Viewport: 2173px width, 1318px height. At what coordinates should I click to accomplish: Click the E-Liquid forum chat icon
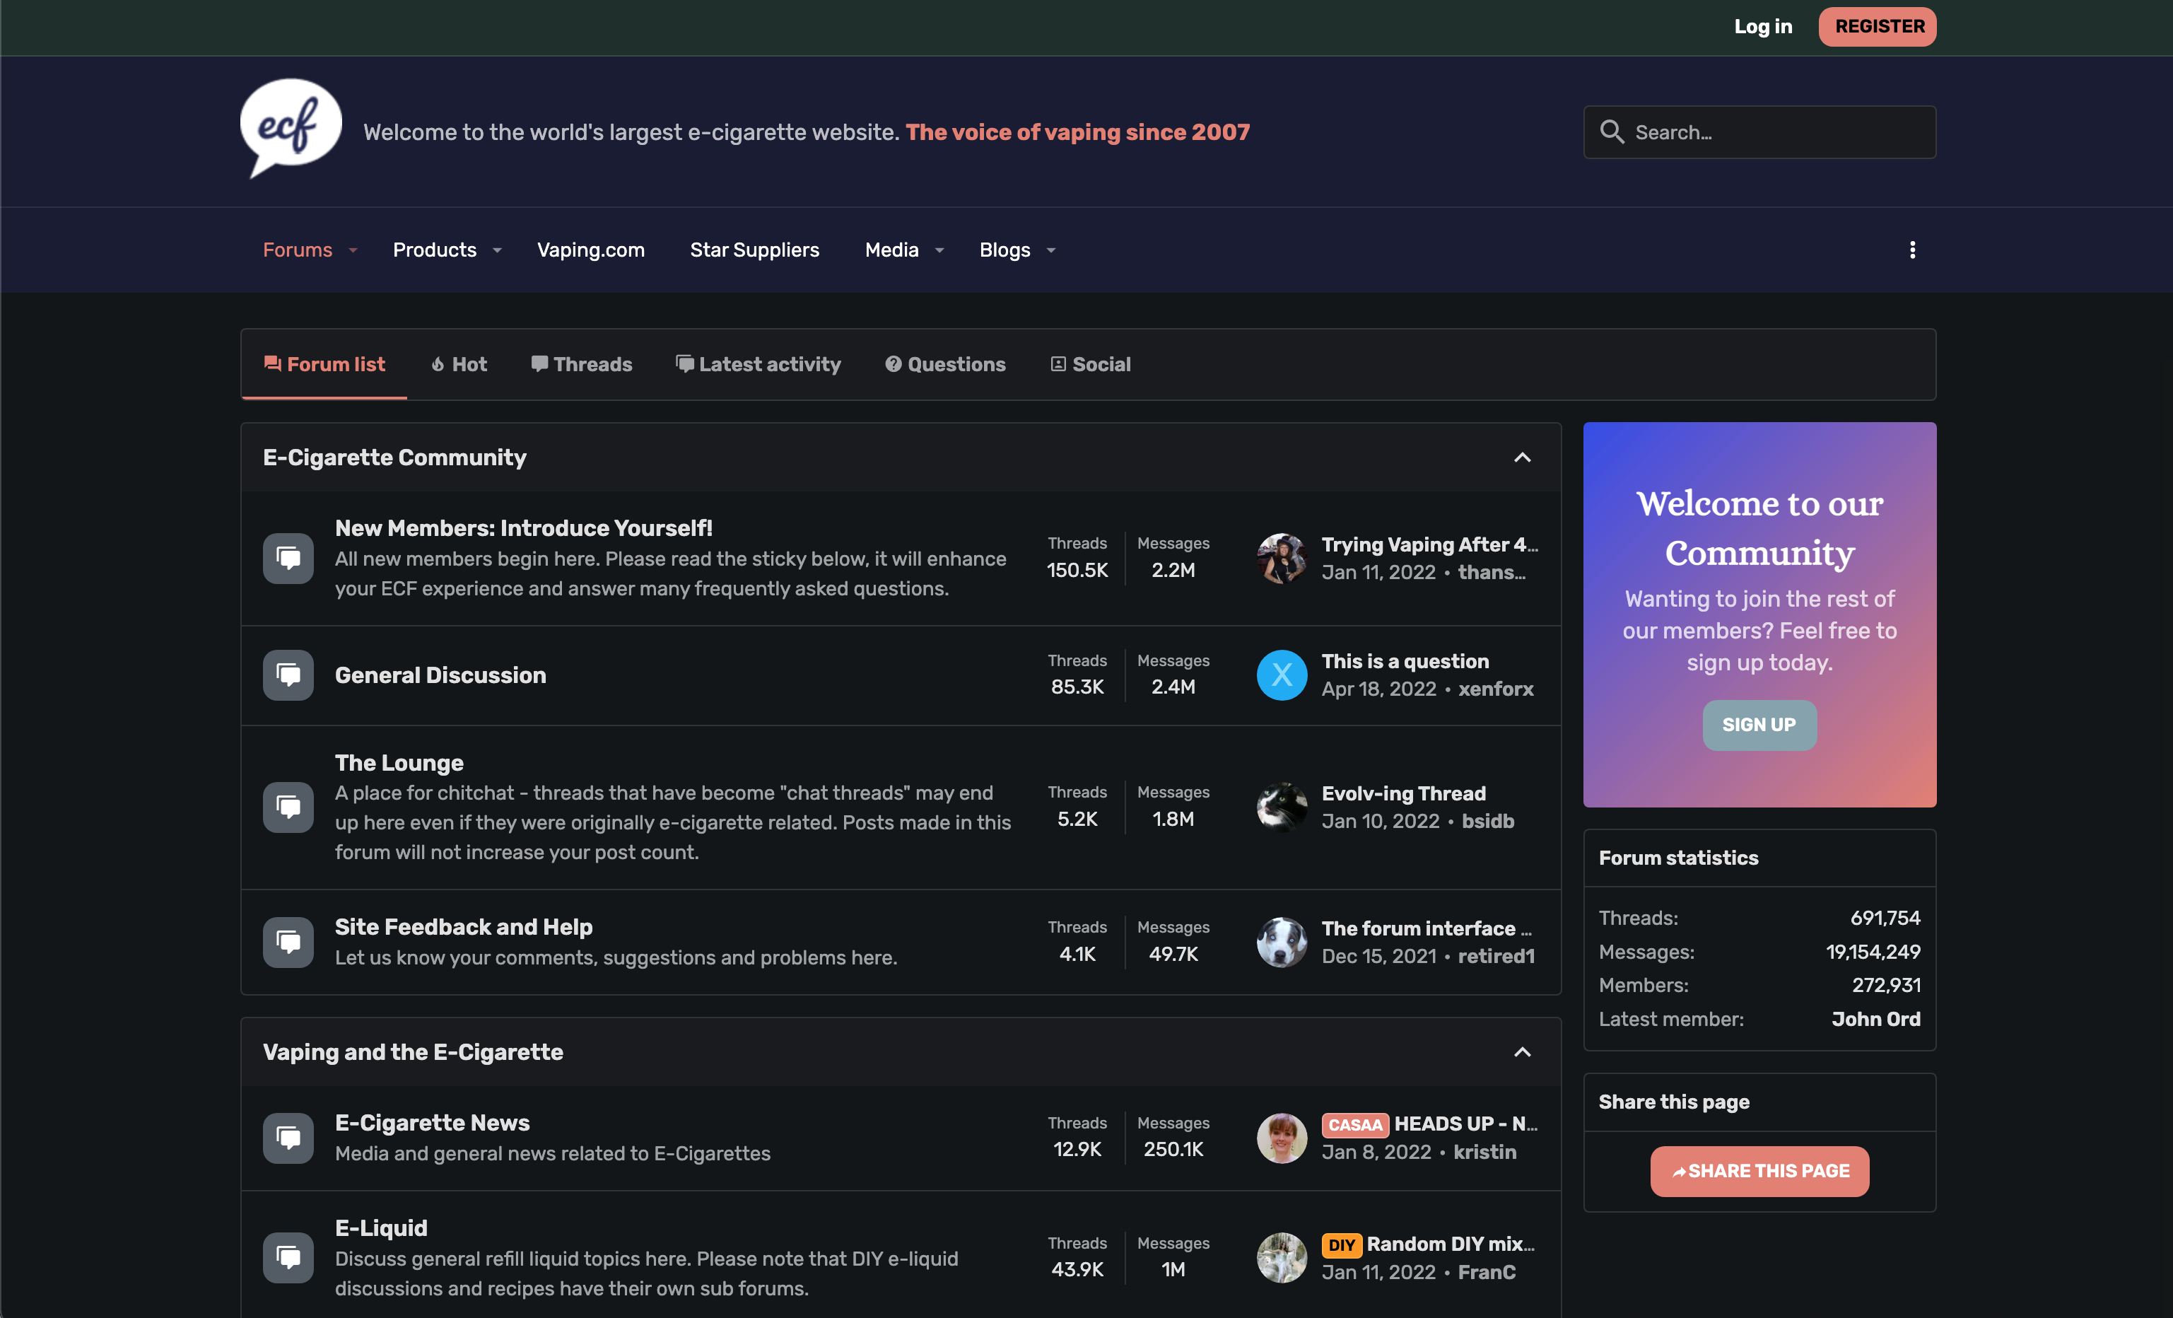pos(288,1256)
